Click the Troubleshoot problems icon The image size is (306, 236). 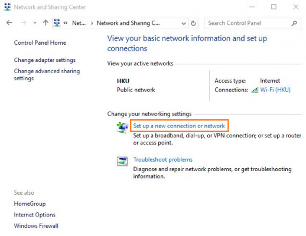pos(122,161)
